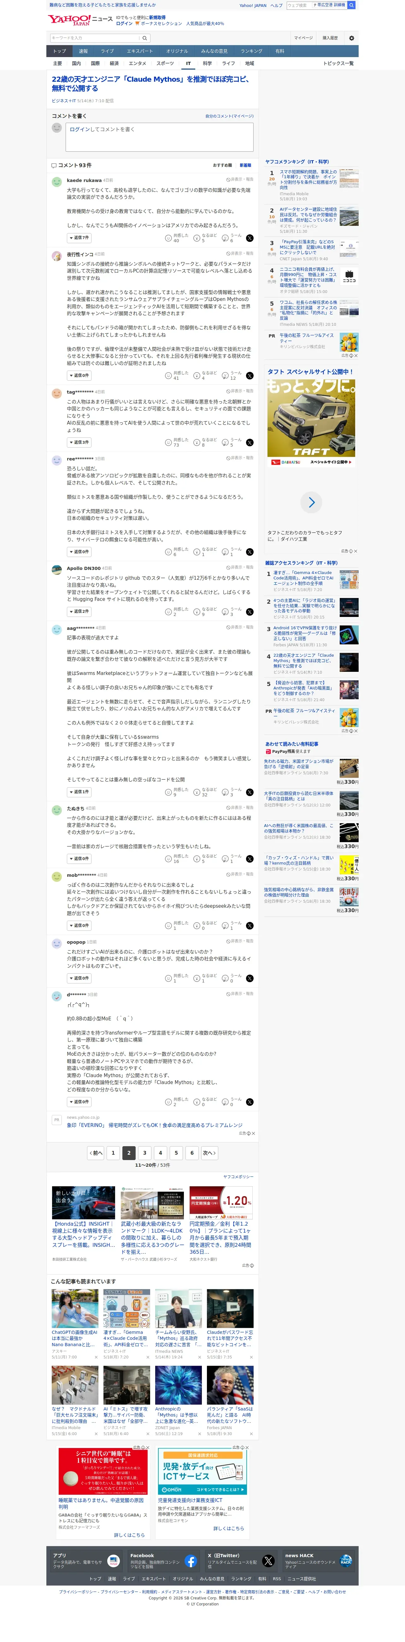The width and height of the screenshot is (405, 1642).
Task: Open the X (旧Twitter) footer icon
Action: point(268,1561)
